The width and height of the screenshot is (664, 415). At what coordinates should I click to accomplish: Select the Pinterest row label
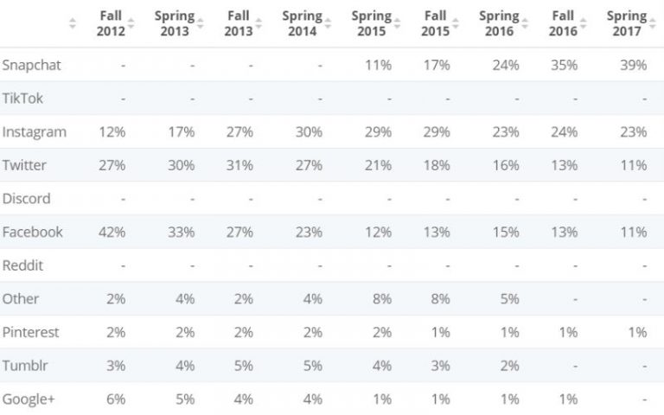pyautogui.click(x=30, y=332)
